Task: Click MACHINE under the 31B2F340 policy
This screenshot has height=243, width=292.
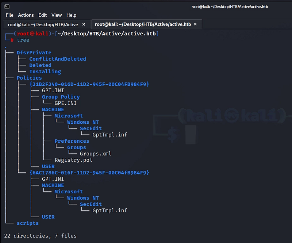Action: click(53, 110)
